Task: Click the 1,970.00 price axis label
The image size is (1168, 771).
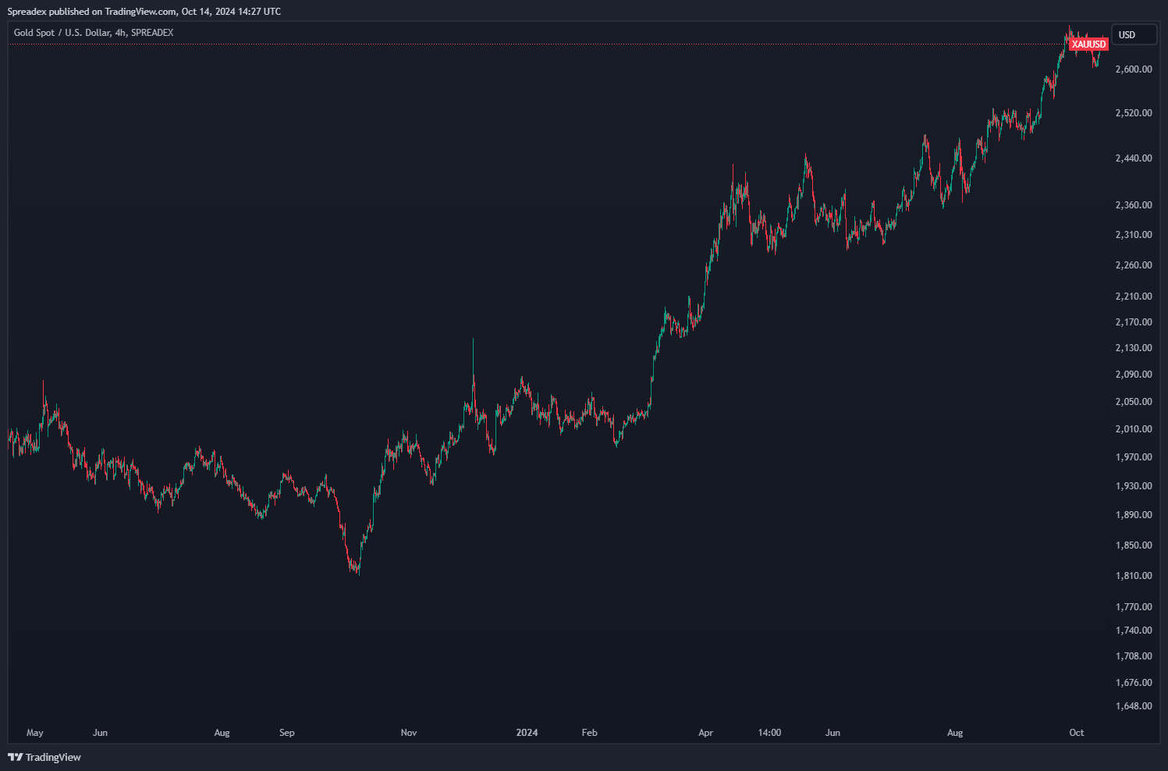Action: [x=1134, y=457]
